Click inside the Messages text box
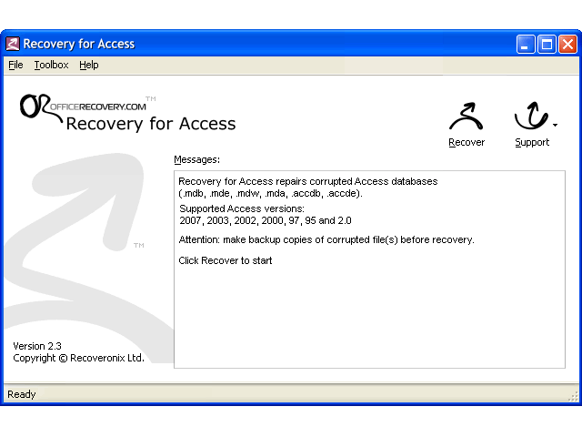 [x=369, y=269]
